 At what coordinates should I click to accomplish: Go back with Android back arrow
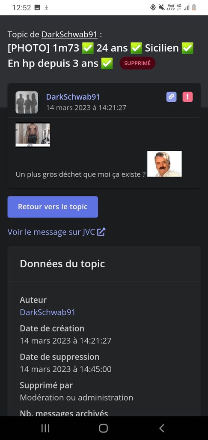coord(162,428)
